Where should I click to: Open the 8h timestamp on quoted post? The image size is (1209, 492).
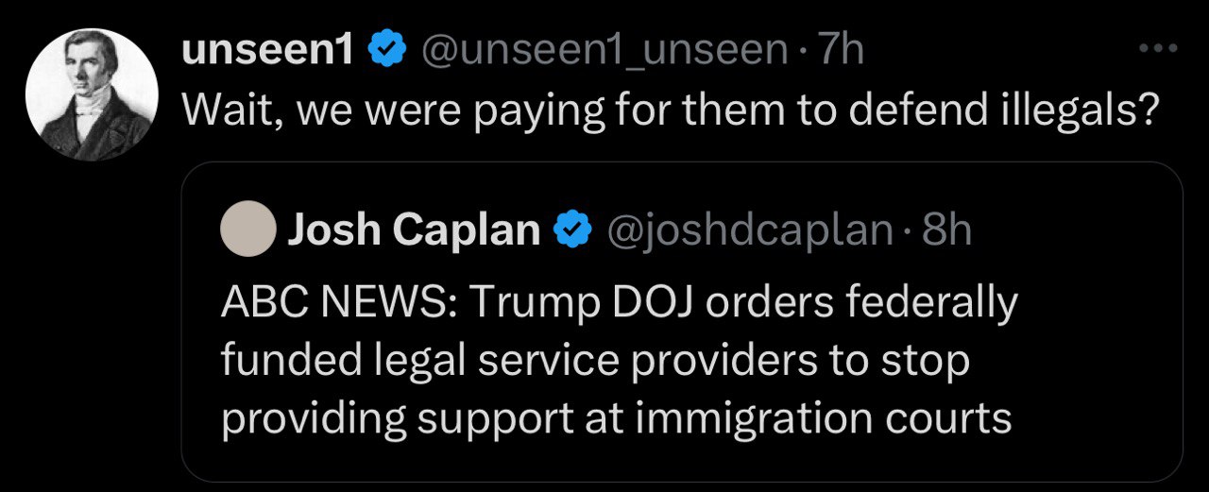(x=946, y=229)
